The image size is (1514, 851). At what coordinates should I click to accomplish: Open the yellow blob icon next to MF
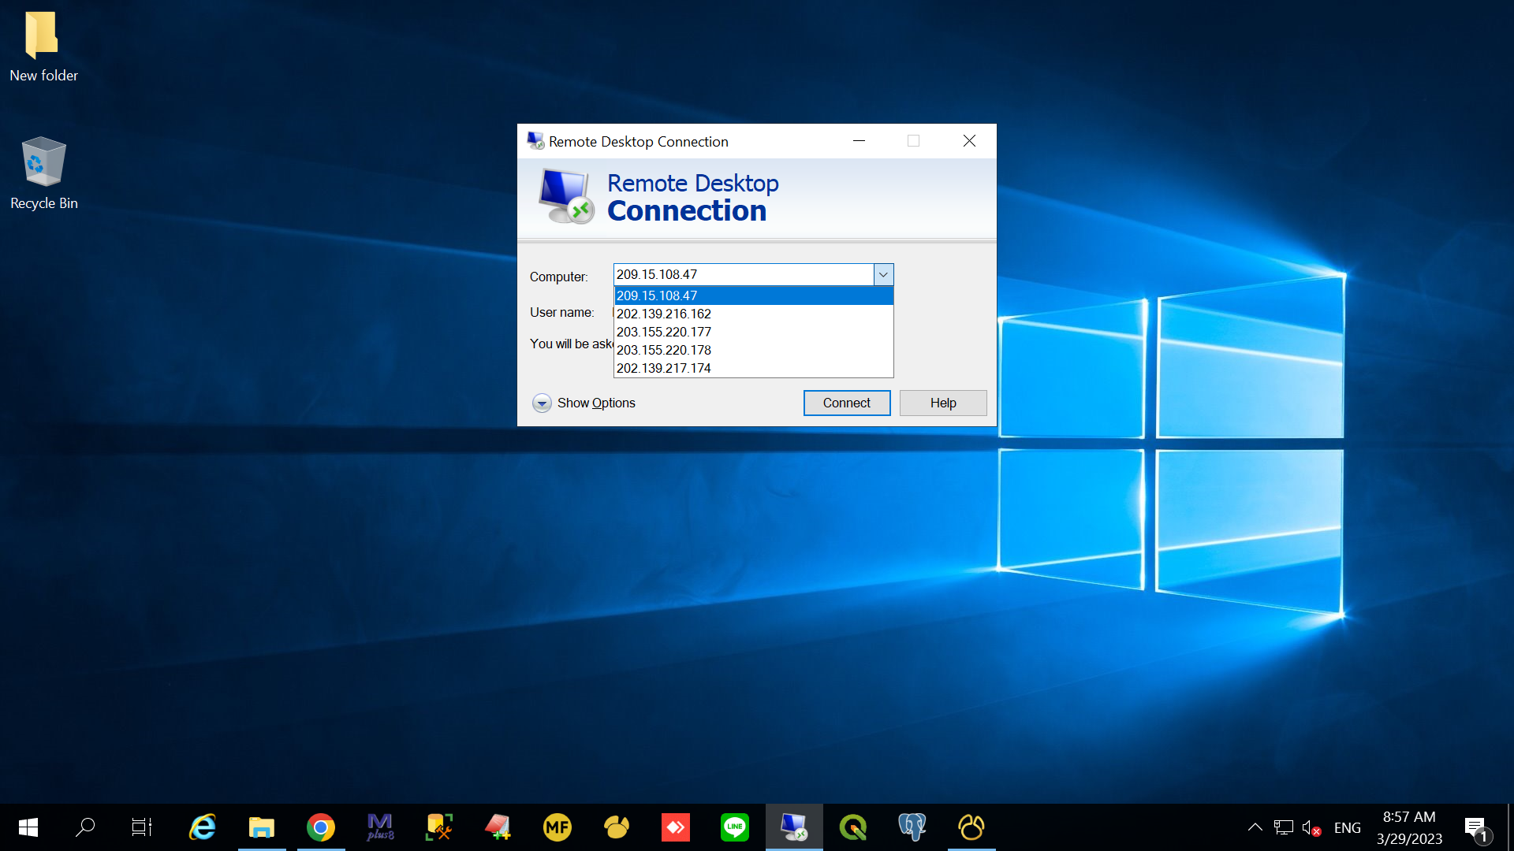[617, 827]
